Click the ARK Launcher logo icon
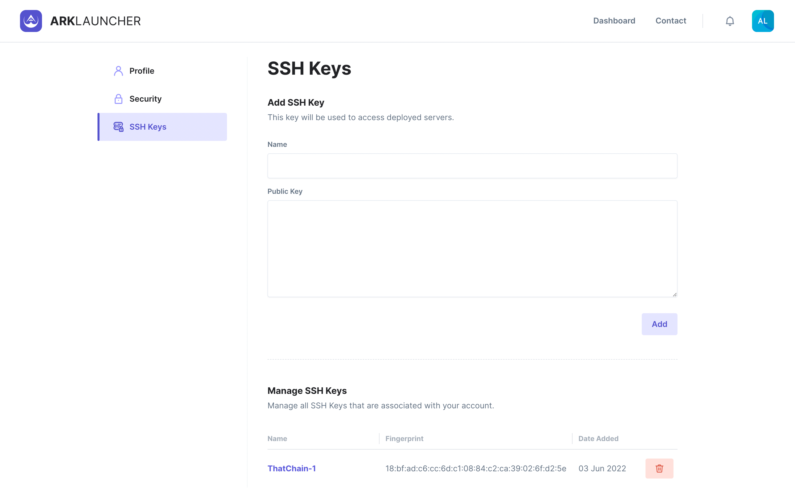 (31, 21)
